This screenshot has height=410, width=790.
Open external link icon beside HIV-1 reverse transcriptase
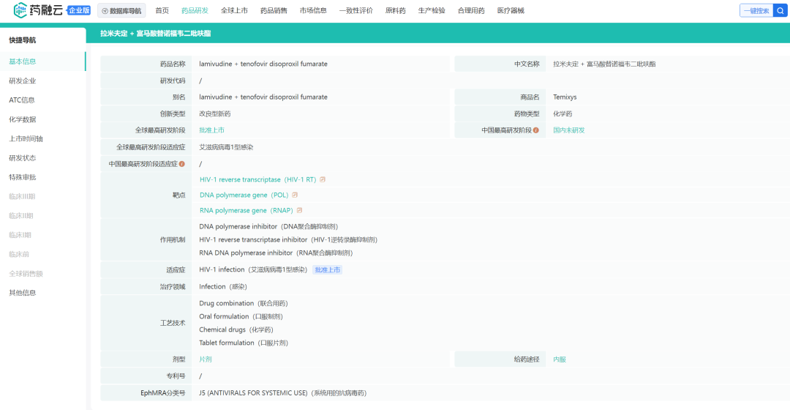(323, 179)
